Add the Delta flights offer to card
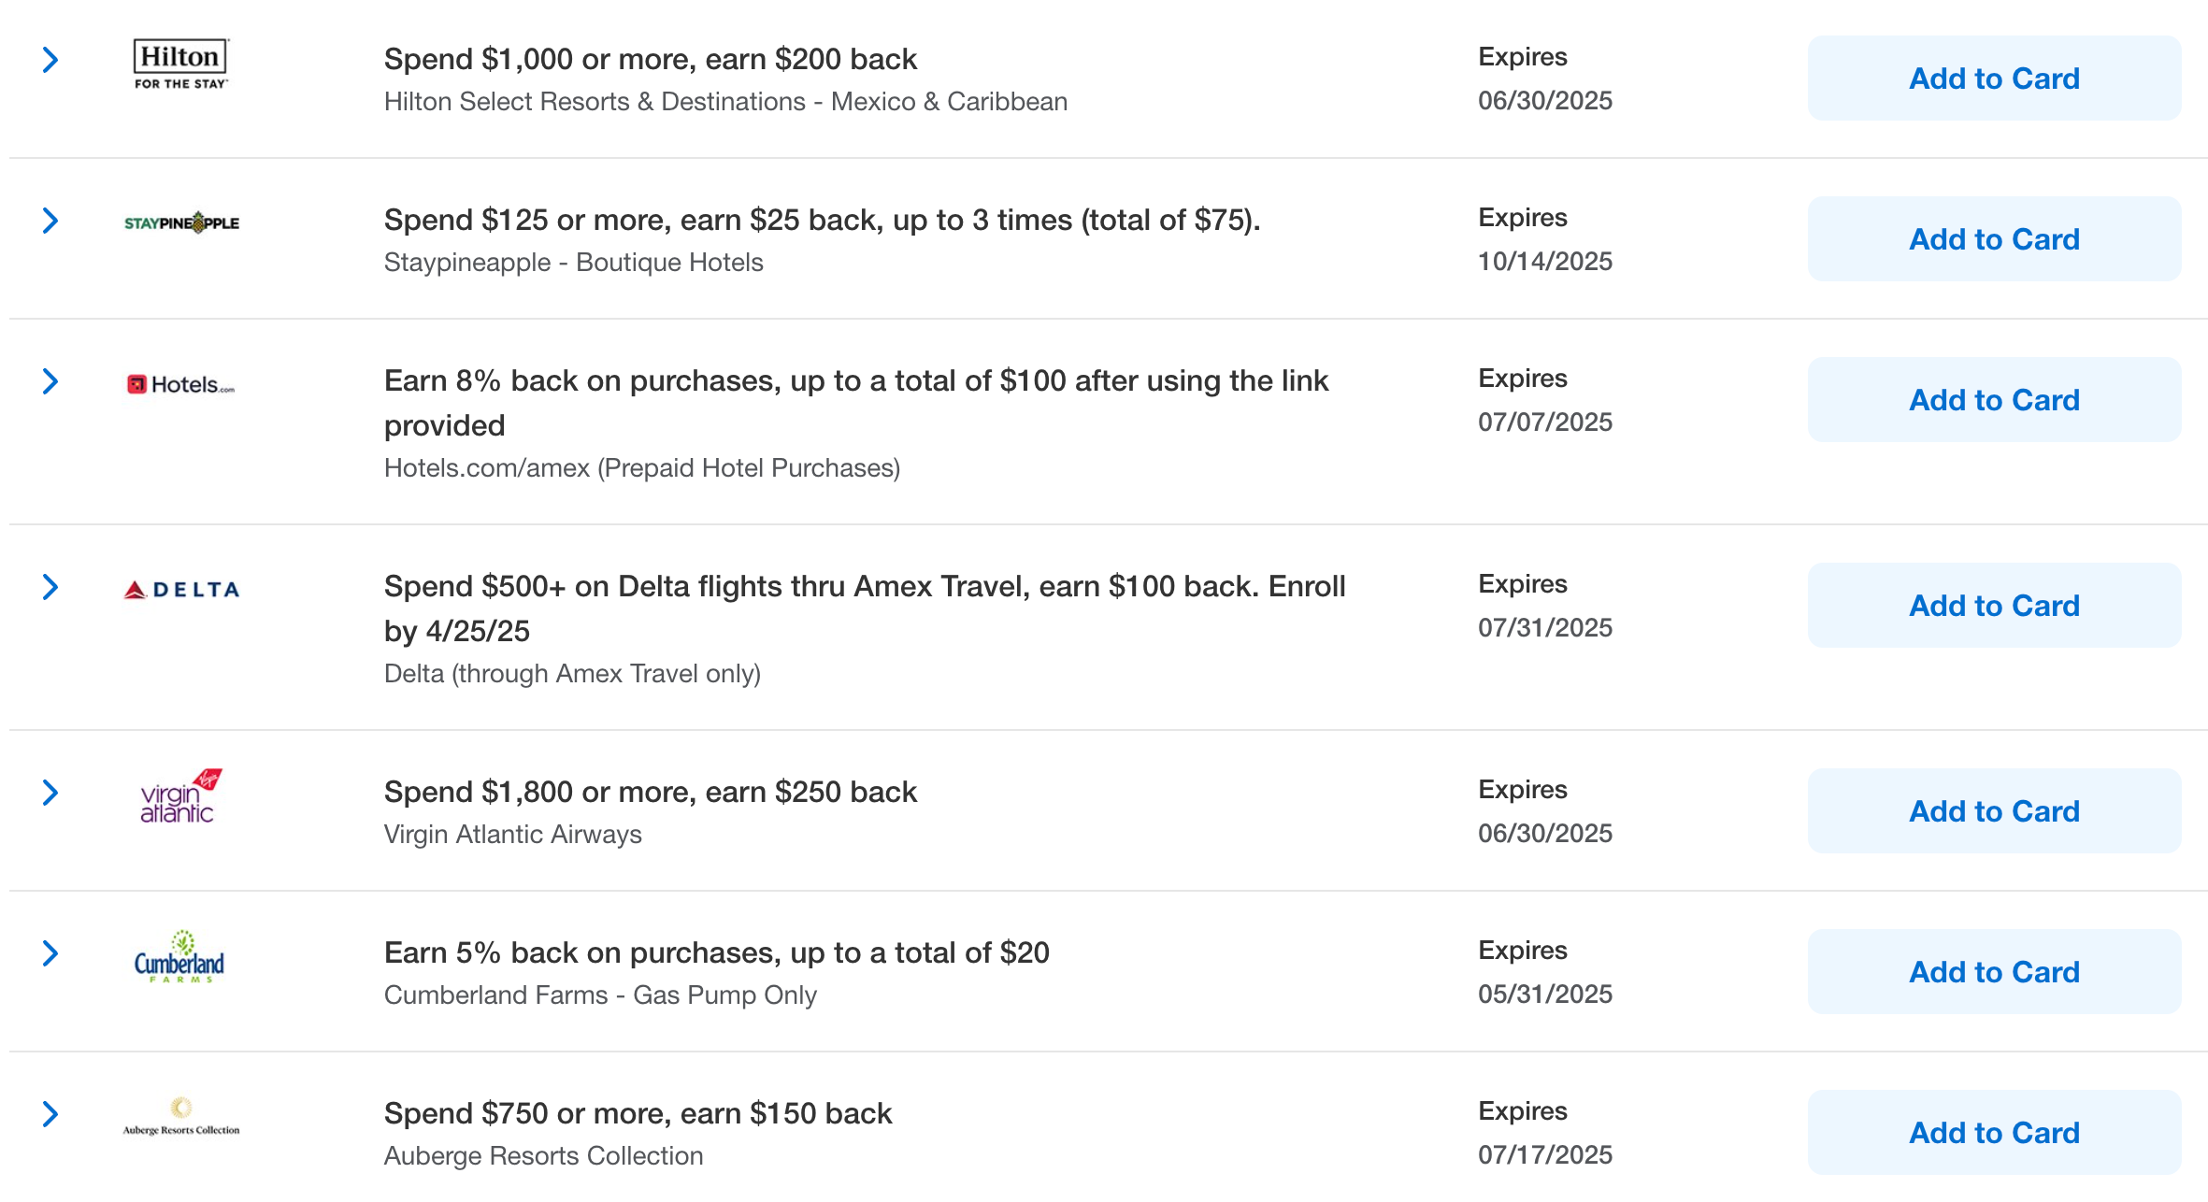This screenshot has width=2208, height=1202. pyautogui.click(x=1994, y=606)
